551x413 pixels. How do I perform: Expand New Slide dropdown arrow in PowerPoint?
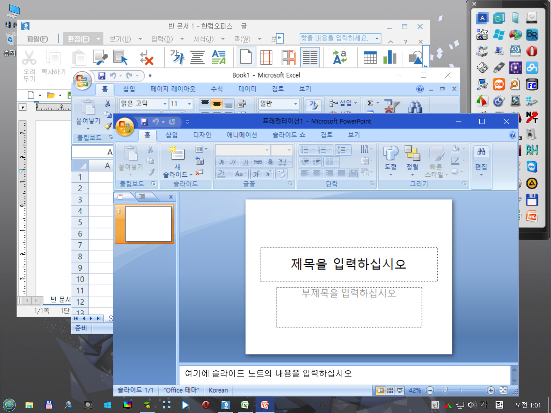(191, 175)
